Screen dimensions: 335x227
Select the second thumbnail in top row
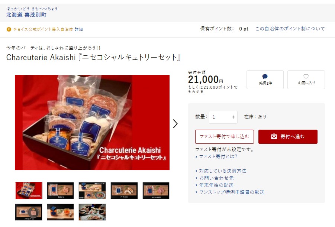click(61, 191)
